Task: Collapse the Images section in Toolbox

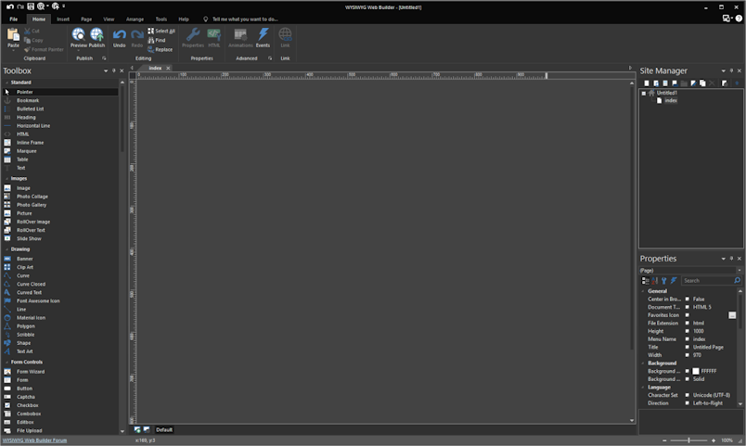Action: tap(6, 179)
